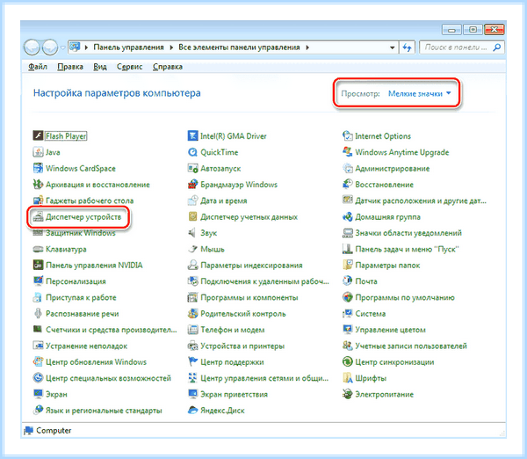Click the Брандмауэр Windows icon

[192, 185]
